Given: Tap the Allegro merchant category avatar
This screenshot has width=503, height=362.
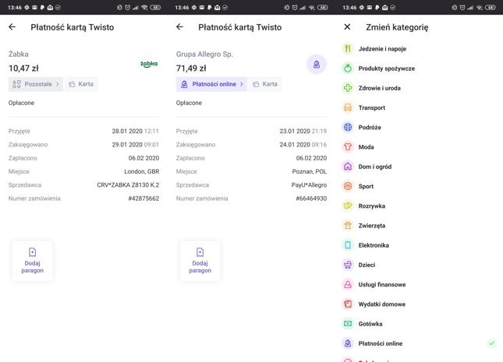Looking at the screenshot, I should pyautogui.click(x=317, y=65).
